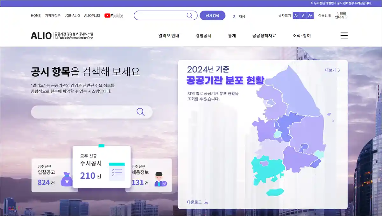Select the default A font size option

point(303,15)
